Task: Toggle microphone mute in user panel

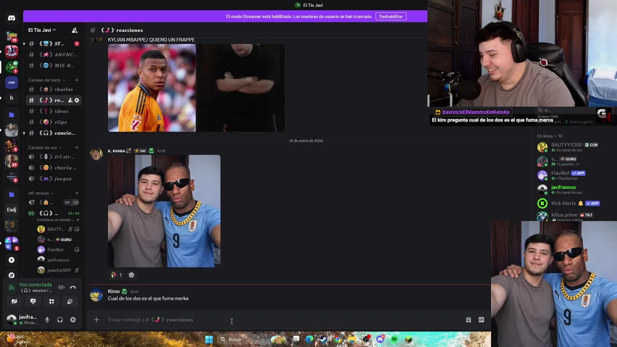Action: pyautogui.click(x=47, y=320)
